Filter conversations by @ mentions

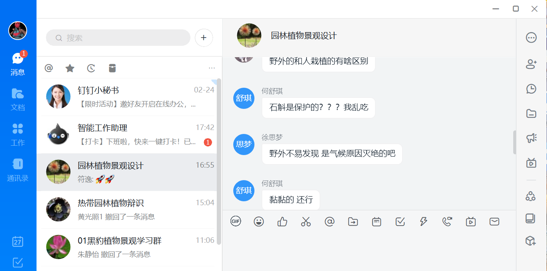pos(49,69)
